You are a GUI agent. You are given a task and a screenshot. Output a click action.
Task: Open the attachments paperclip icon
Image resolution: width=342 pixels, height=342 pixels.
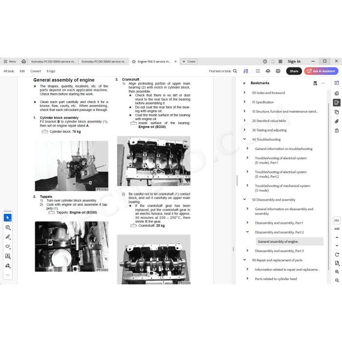coord(337,121)
